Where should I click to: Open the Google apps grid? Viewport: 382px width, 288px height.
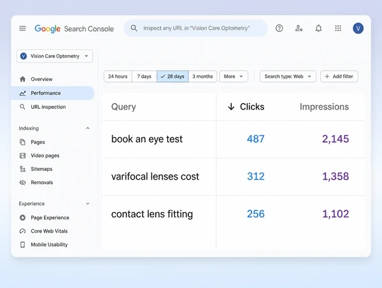(338, 28)
